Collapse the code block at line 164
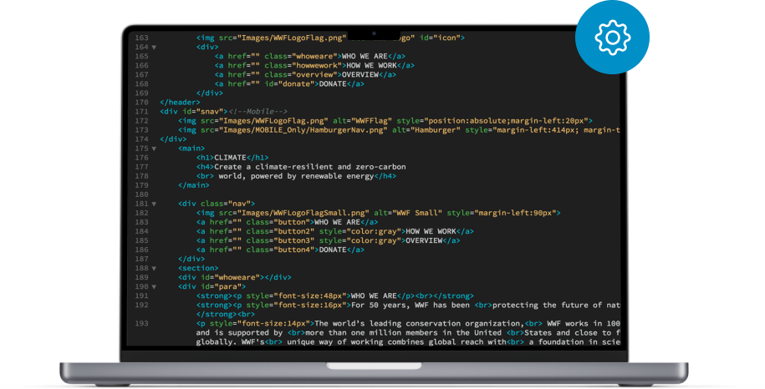 (x=154, y=47)
